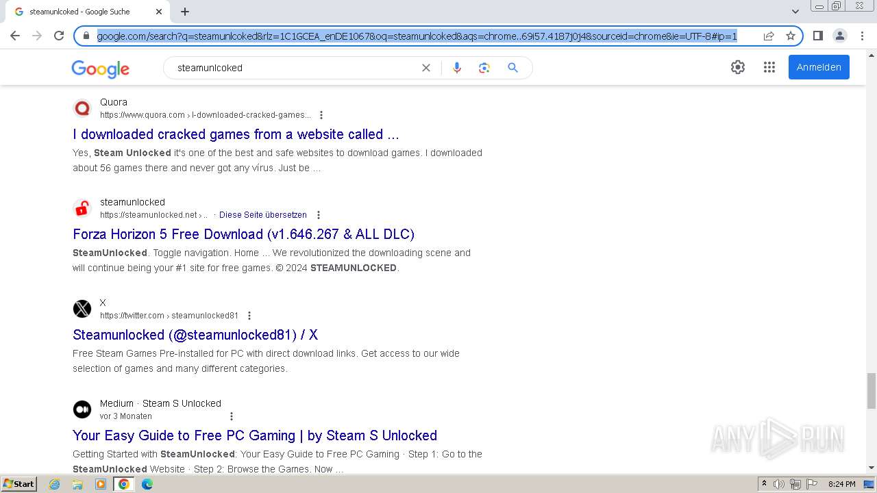Open Quora result favicon
Screen dimensions: 877x493
coord(82,108)
